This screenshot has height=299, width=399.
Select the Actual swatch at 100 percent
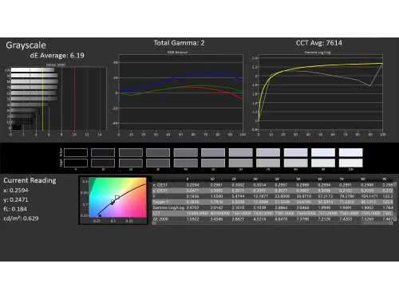click(x=350, y=152)
